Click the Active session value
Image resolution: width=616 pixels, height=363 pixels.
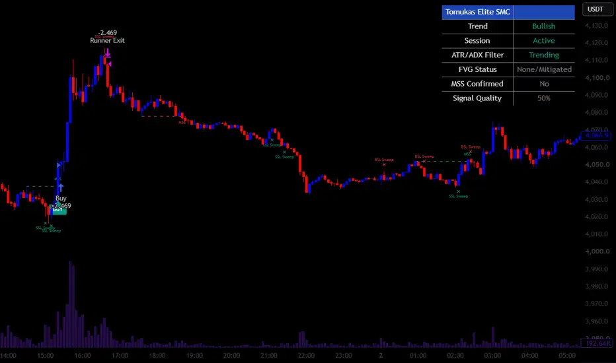[544, 41]
